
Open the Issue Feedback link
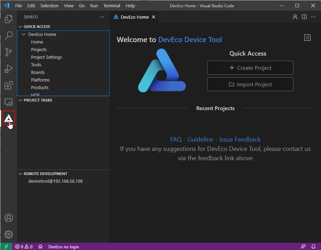point(240,140)
